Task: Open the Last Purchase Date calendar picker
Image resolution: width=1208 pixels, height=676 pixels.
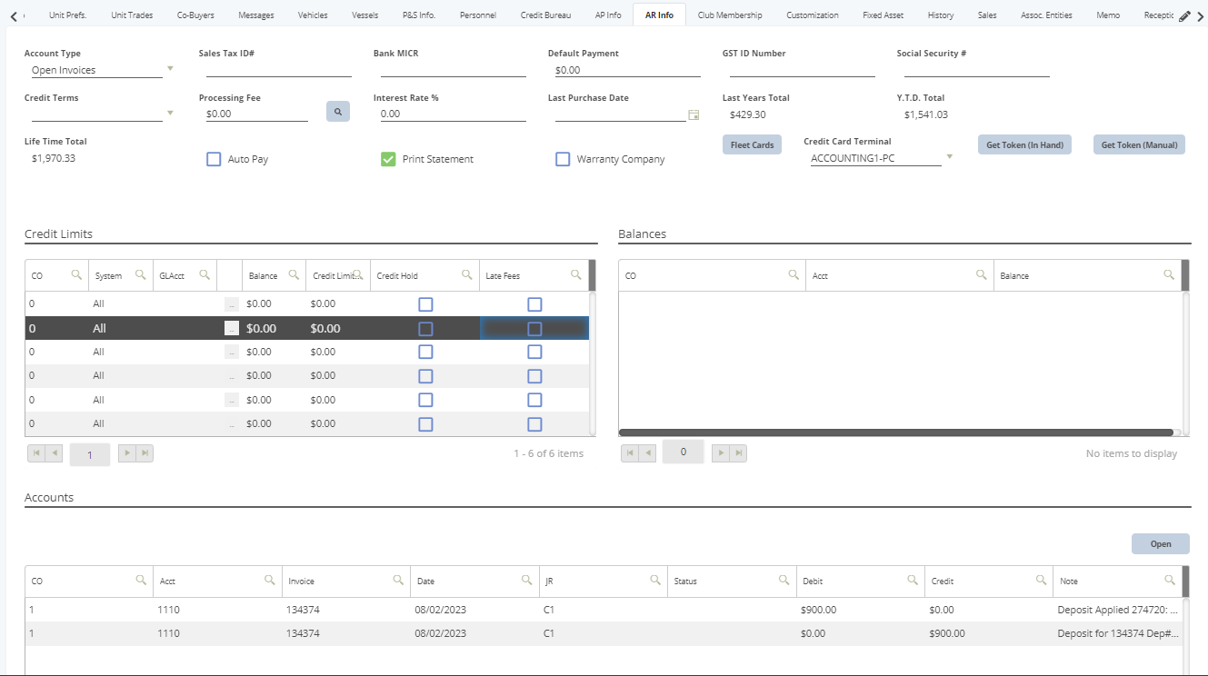Action: click(694, 114)
